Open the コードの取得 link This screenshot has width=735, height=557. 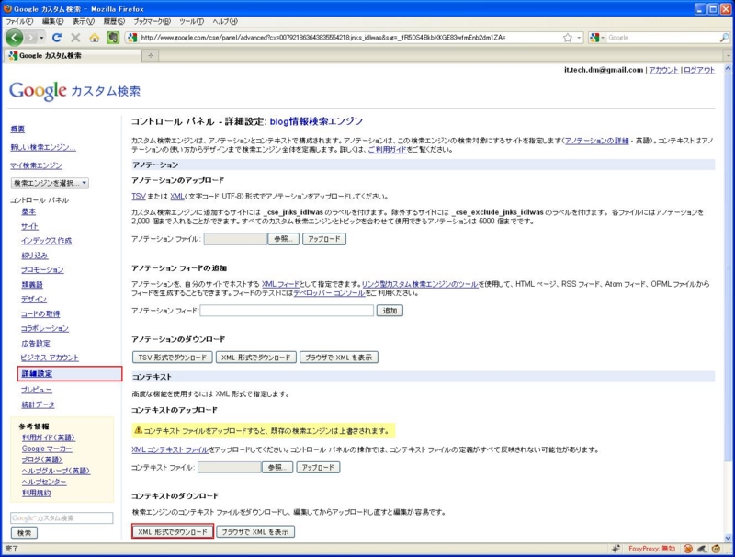(40, 314)
